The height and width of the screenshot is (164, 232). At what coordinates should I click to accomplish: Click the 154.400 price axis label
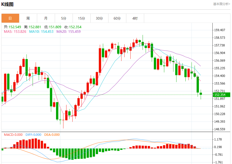tap(220, 76)
